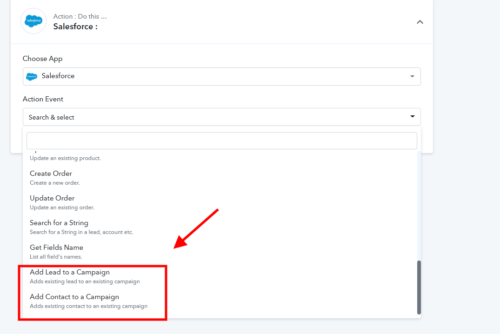Focus the action event search input box

[221, 140]
